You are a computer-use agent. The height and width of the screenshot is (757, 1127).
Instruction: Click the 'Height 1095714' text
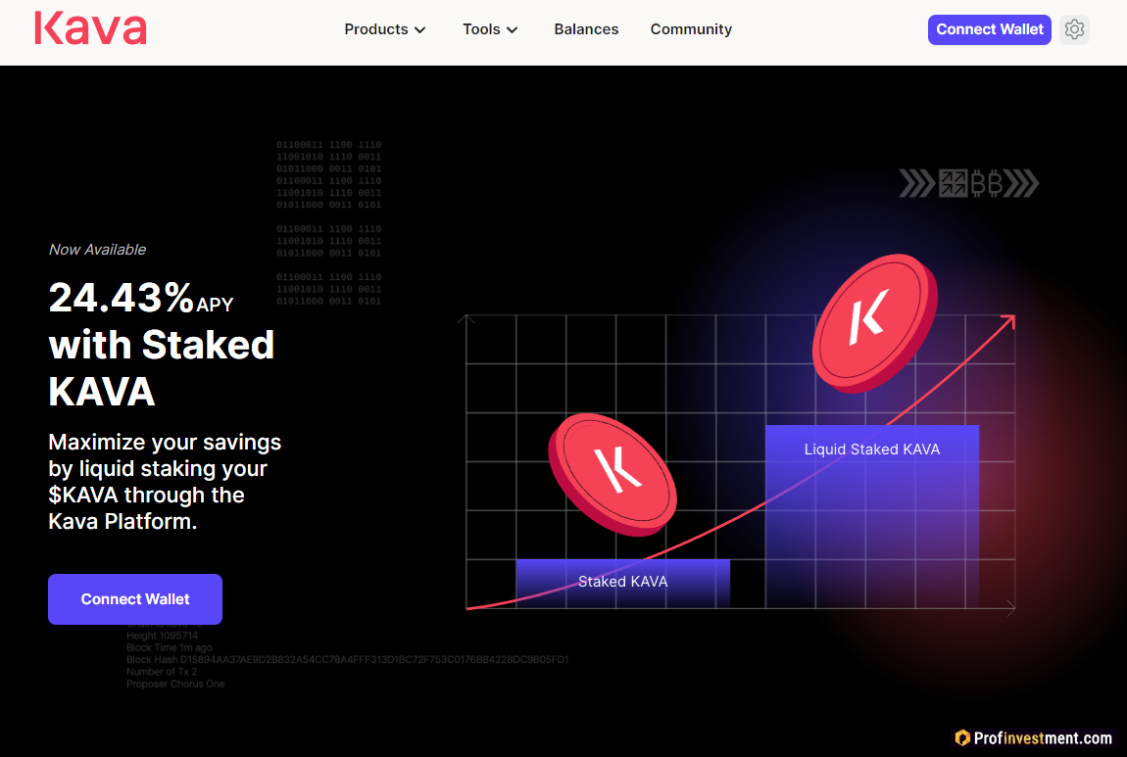pos(162,636)
